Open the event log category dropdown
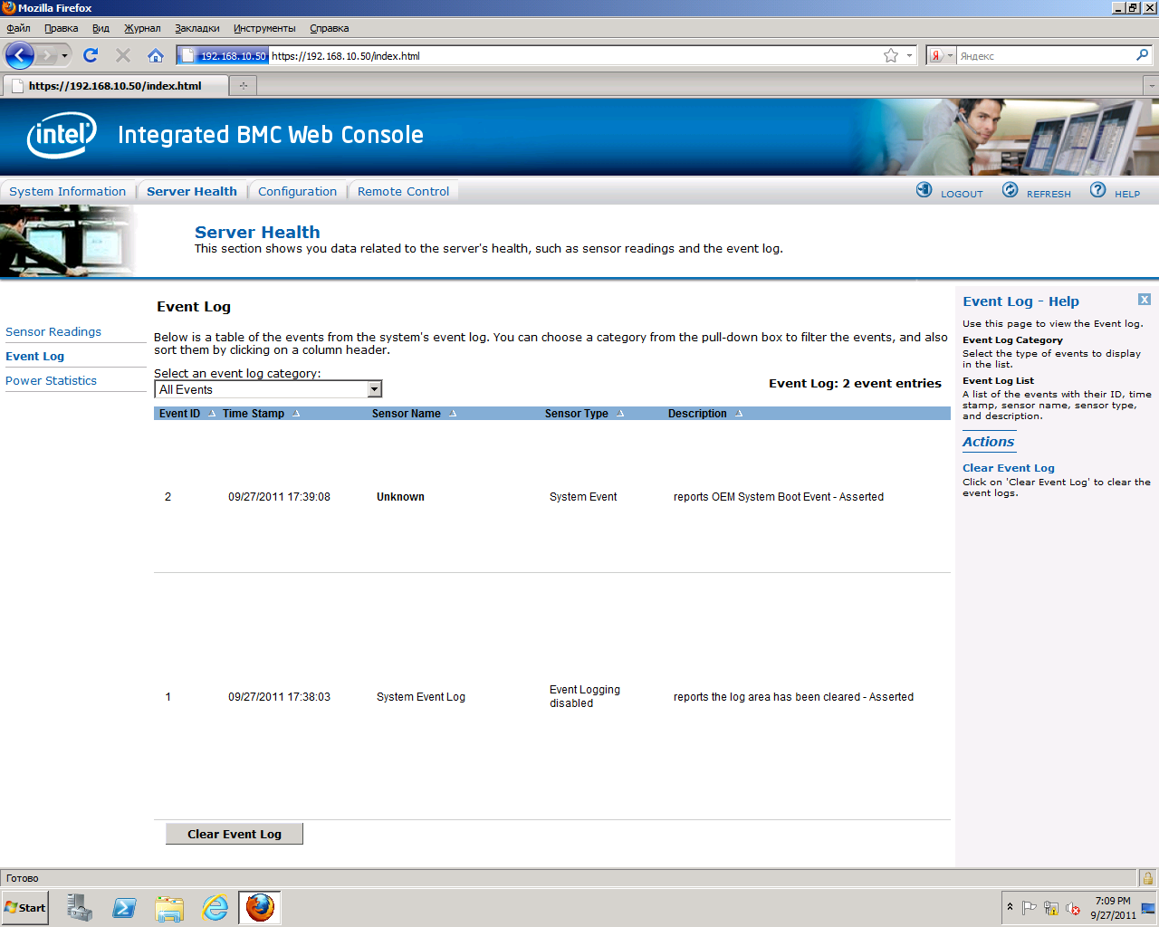The width and height of the screenshot is (1159, 927). click(x=374, y=389)
